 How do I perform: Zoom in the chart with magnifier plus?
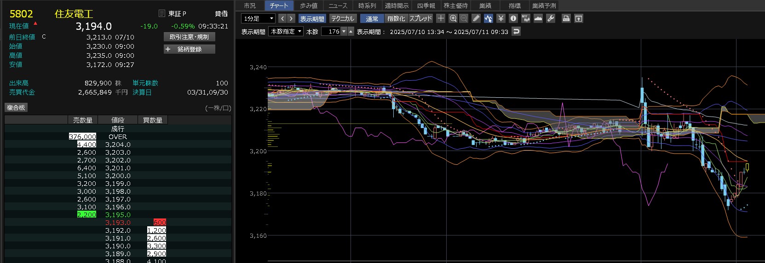(453, 18)
